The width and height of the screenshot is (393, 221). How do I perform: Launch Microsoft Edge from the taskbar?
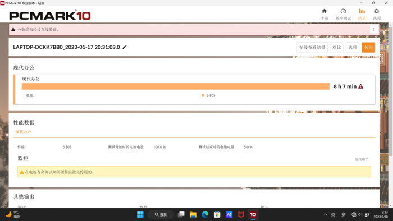pos(205,214)
